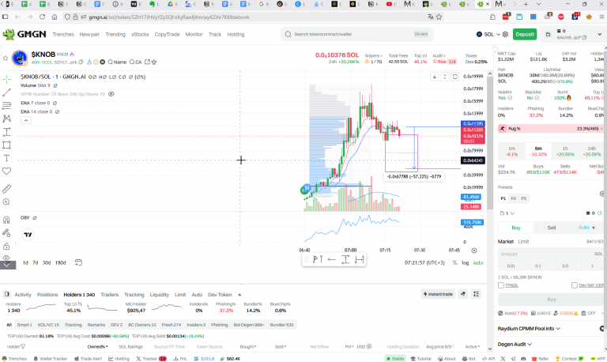
Task: Toggle the Auto trade mode
Action: 586,228
